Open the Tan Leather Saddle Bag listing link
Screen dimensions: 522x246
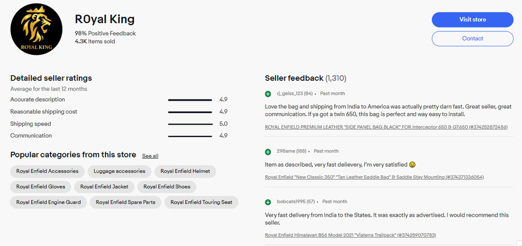pos(374,177)
